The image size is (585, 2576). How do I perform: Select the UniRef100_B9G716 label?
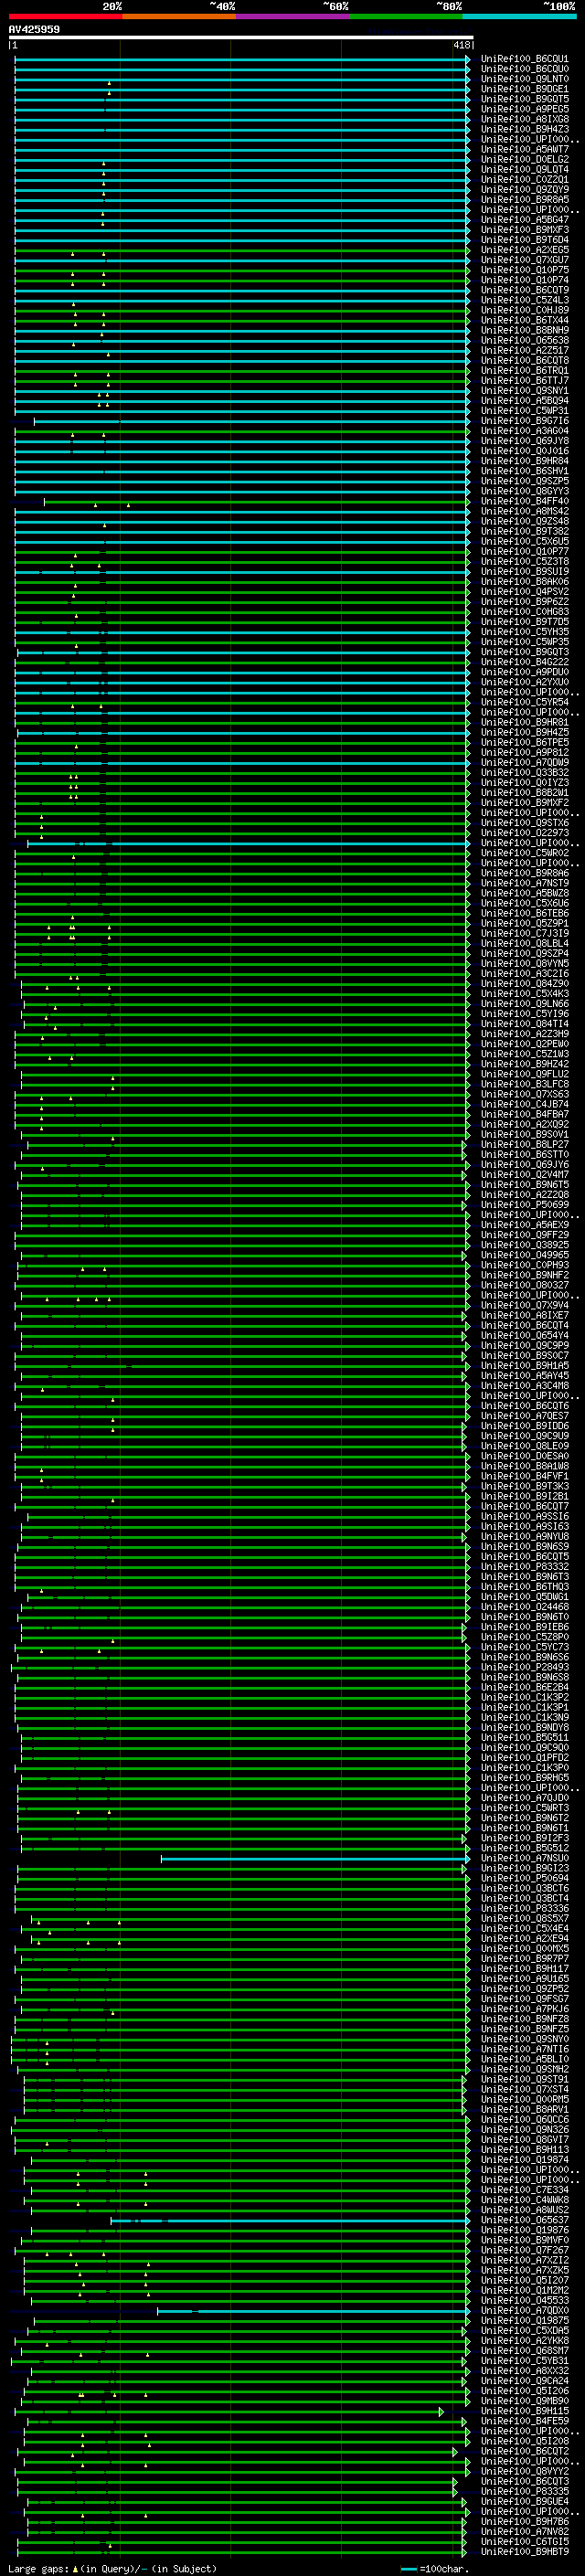524,421
